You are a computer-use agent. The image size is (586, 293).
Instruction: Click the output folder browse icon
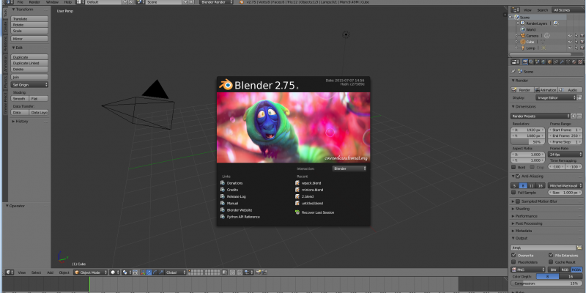580,248
